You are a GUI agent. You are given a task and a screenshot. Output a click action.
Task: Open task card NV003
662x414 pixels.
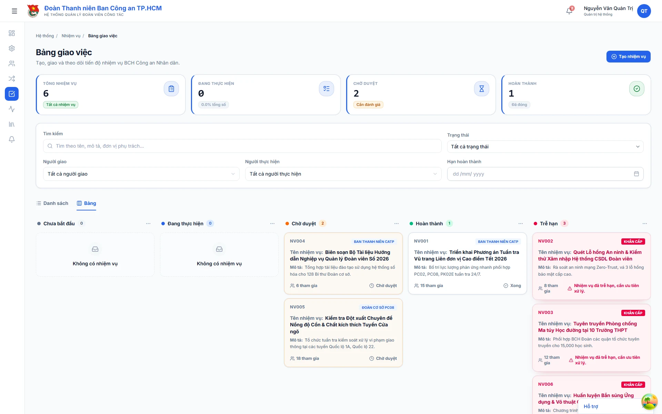pos(591,337)
